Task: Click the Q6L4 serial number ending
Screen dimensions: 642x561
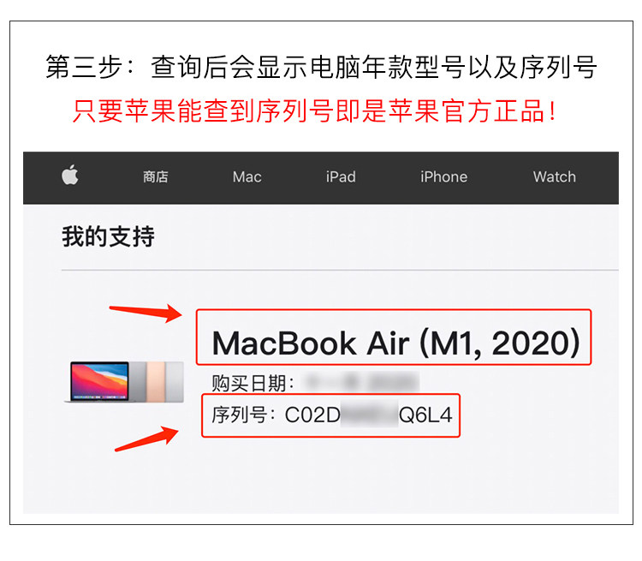Action: pos(425,415)
